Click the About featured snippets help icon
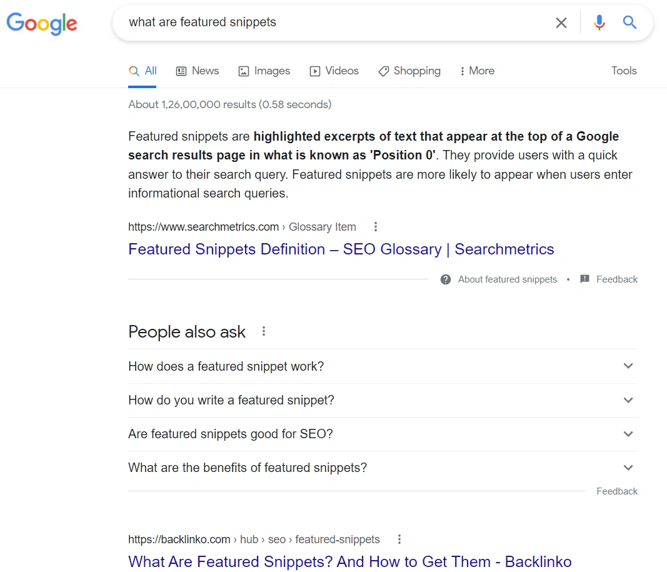 click(x=446, y=279)
